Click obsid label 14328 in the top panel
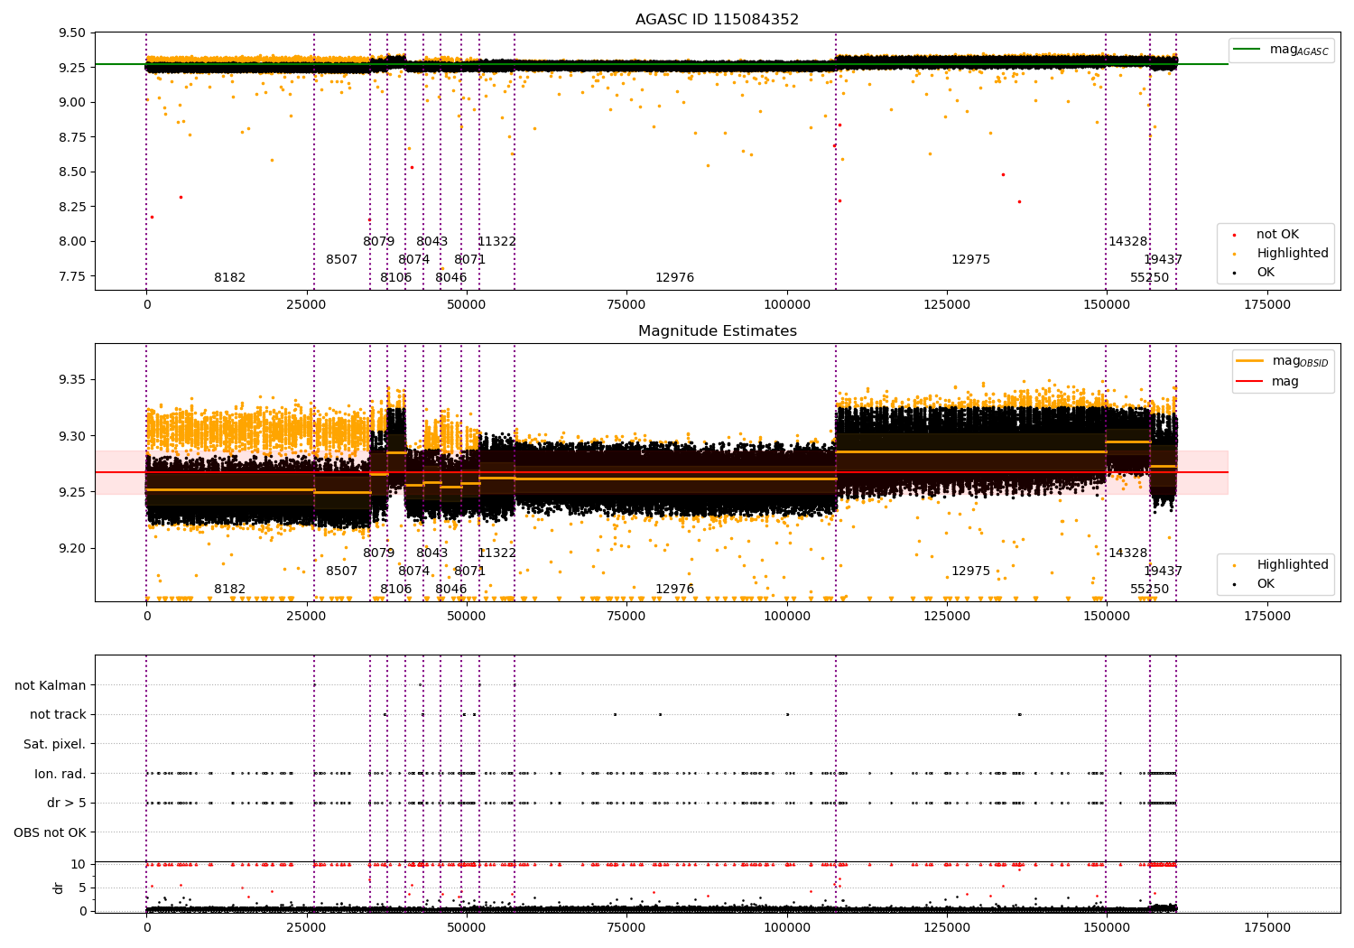Screen dimensions: 1354x948 coord(1127,242)
